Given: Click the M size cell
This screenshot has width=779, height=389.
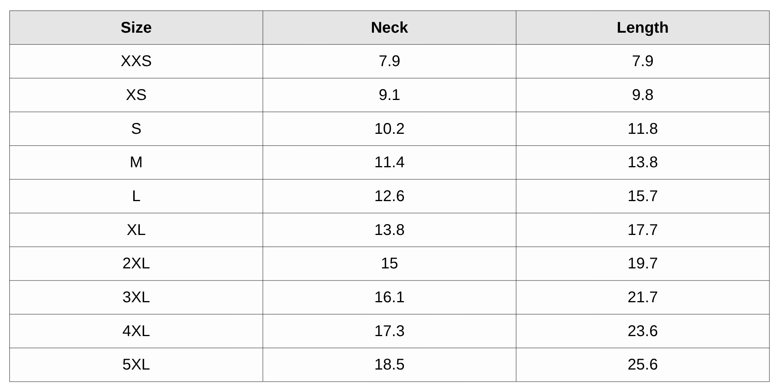Looking at the screenshot, I should [136, 162].
